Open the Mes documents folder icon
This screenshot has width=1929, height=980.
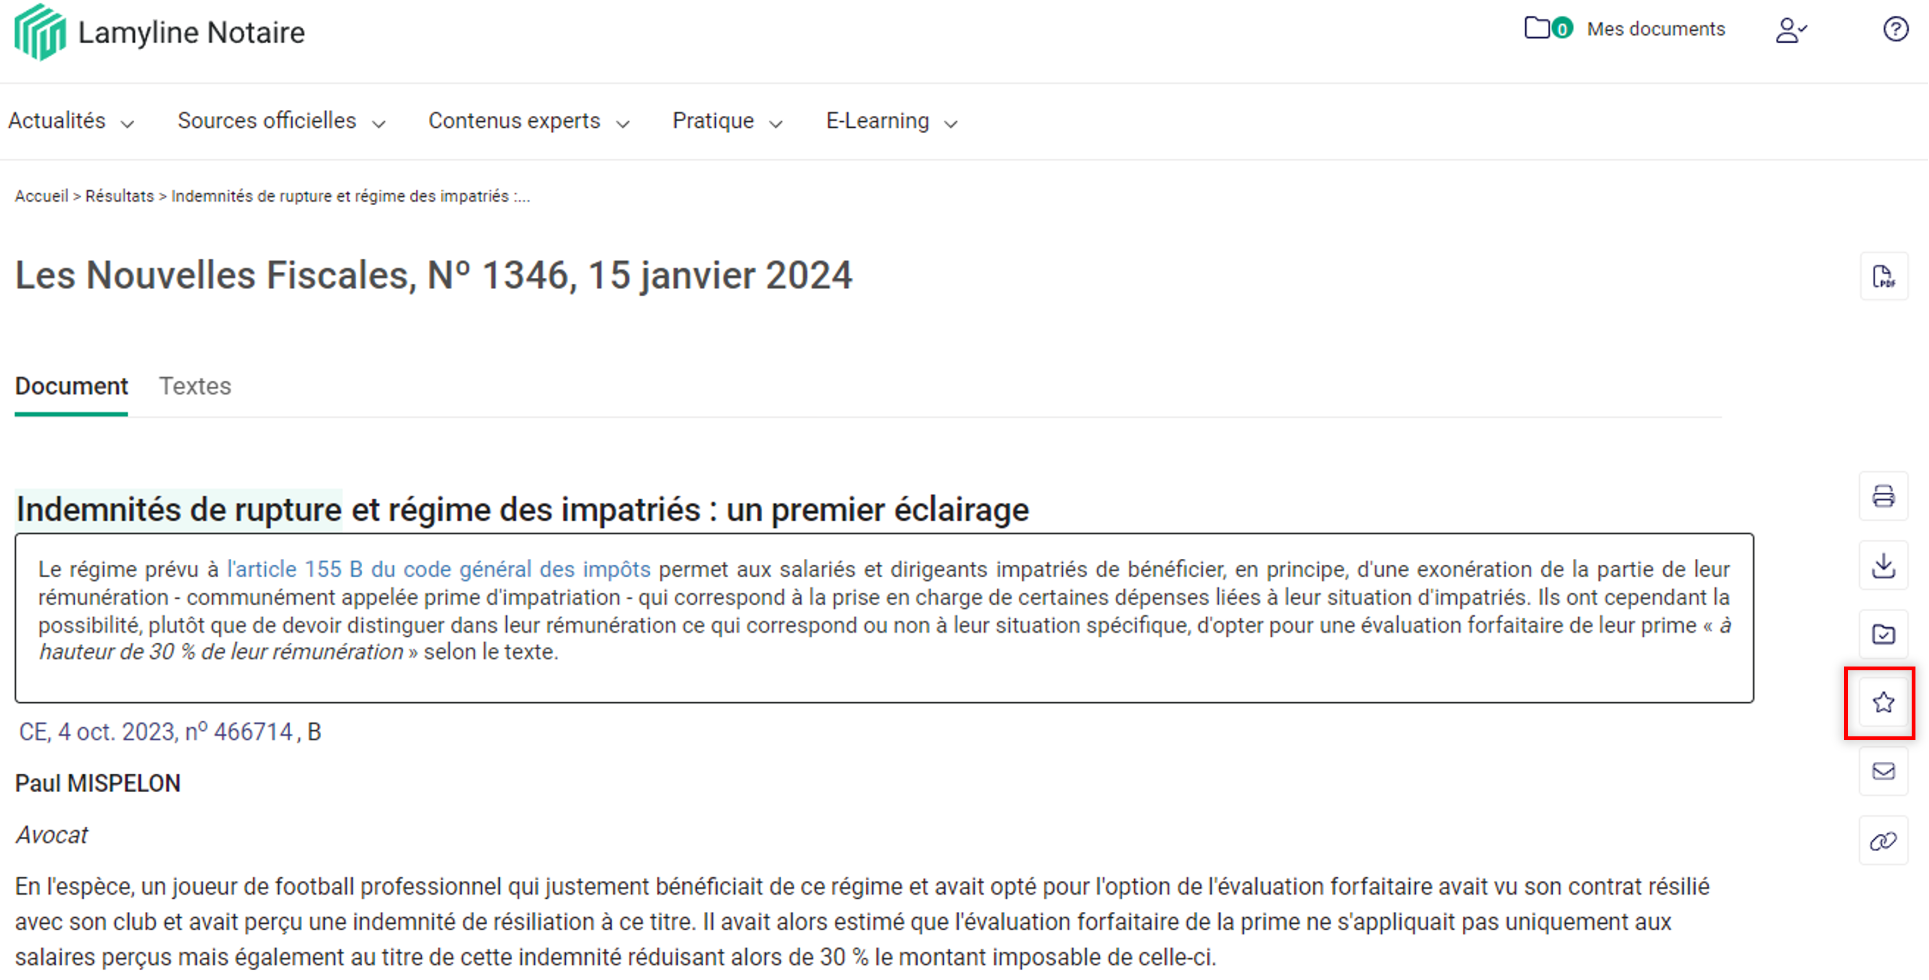coord(1536,29)
